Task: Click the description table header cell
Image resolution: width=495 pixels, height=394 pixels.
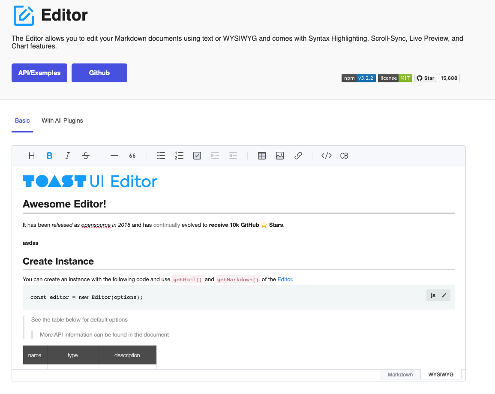Action: (128, 355)
